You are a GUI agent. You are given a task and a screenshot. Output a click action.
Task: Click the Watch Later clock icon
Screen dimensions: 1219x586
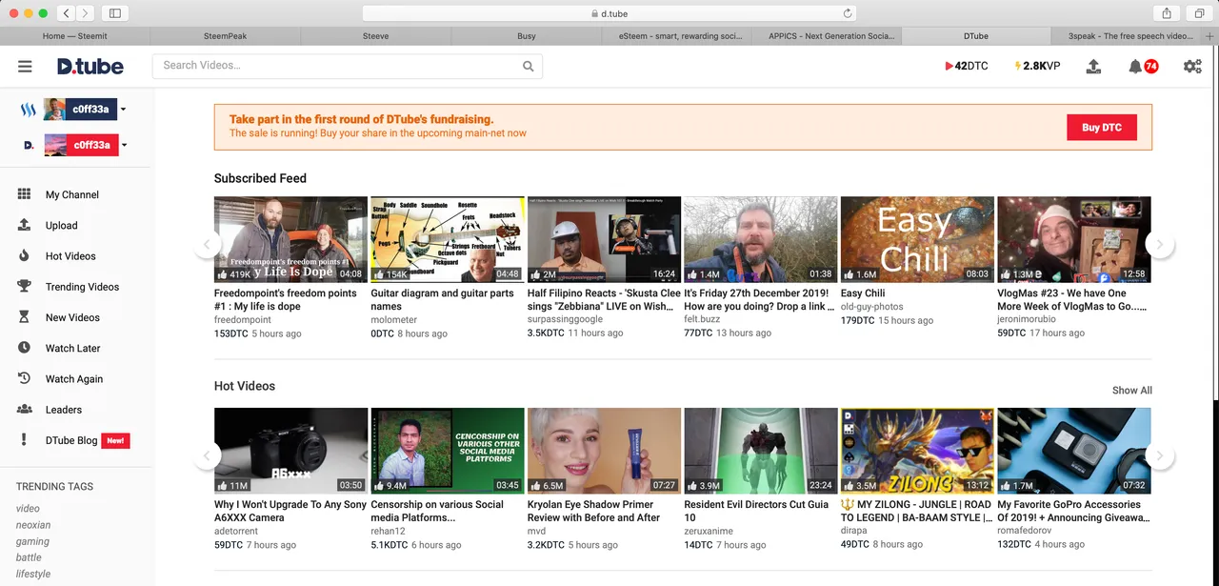(x=25, y=348)
